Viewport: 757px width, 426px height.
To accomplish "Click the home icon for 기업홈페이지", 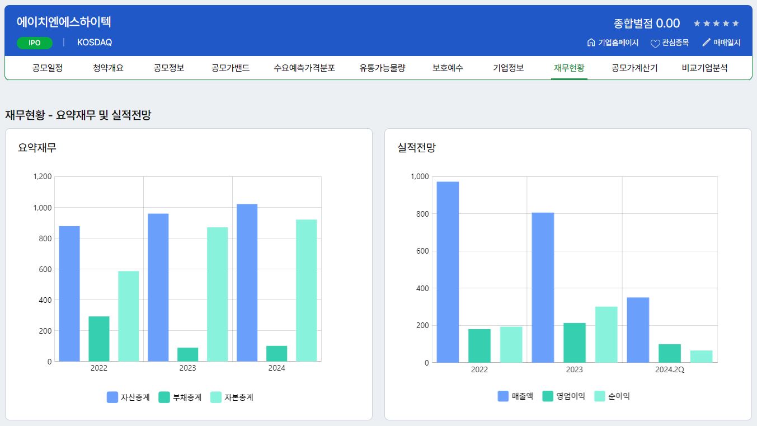I will click(x=591, y=43).
